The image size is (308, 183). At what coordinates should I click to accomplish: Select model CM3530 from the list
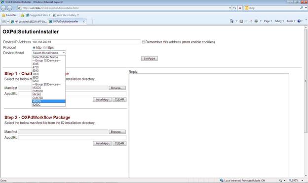(x=48, y=91)
